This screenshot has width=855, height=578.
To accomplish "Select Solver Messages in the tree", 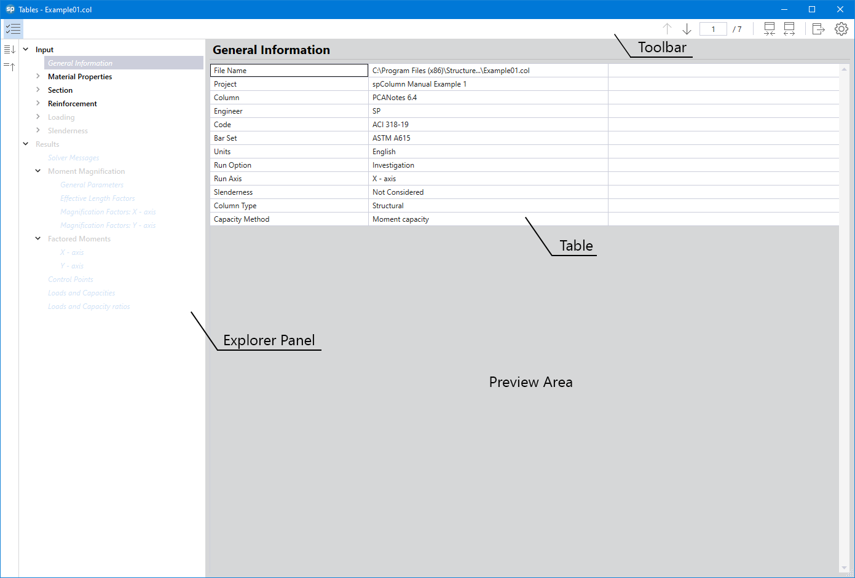I will (73, 157).
